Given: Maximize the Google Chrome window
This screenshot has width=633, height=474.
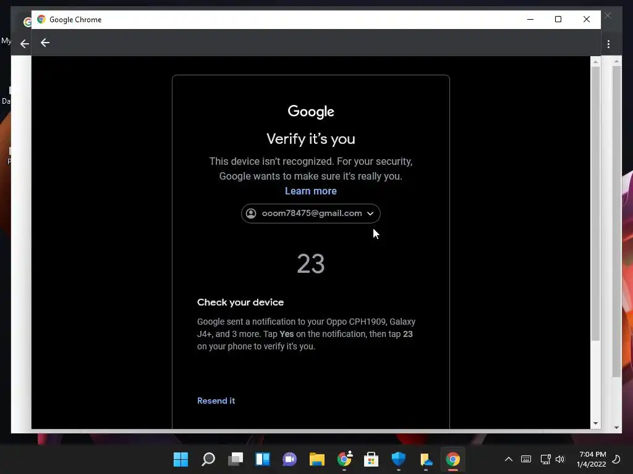Looking at the screenshot, I should click(x=558, y=19).
